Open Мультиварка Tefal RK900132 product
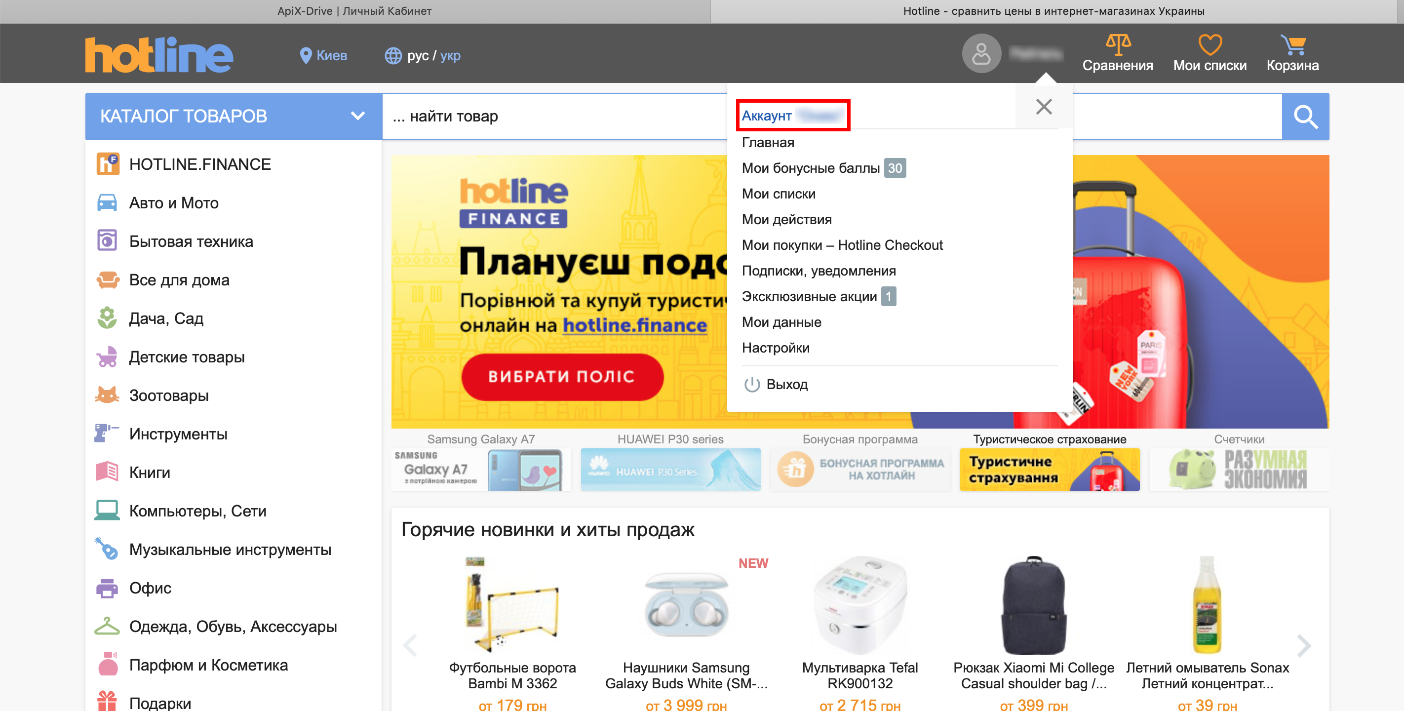This screenshot has width=1404, height=711. [860, 675]
